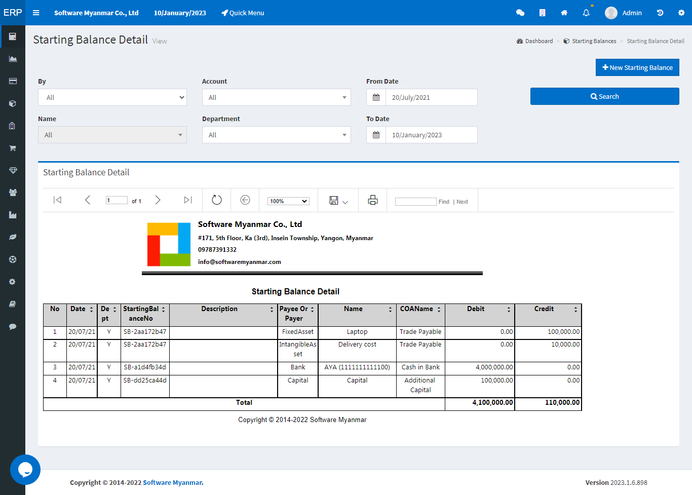Image resolution: width=692 pixels, height=495 pixels.
Task: Click SB-a1d4fb34d starting balance number
Action: click(145, 367)
